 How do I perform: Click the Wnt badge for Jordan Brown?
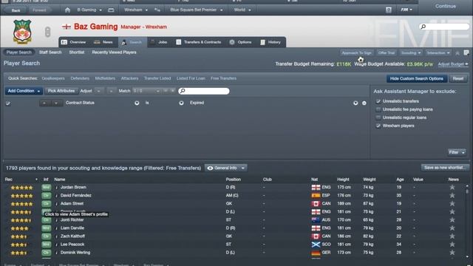click(46, 187)
